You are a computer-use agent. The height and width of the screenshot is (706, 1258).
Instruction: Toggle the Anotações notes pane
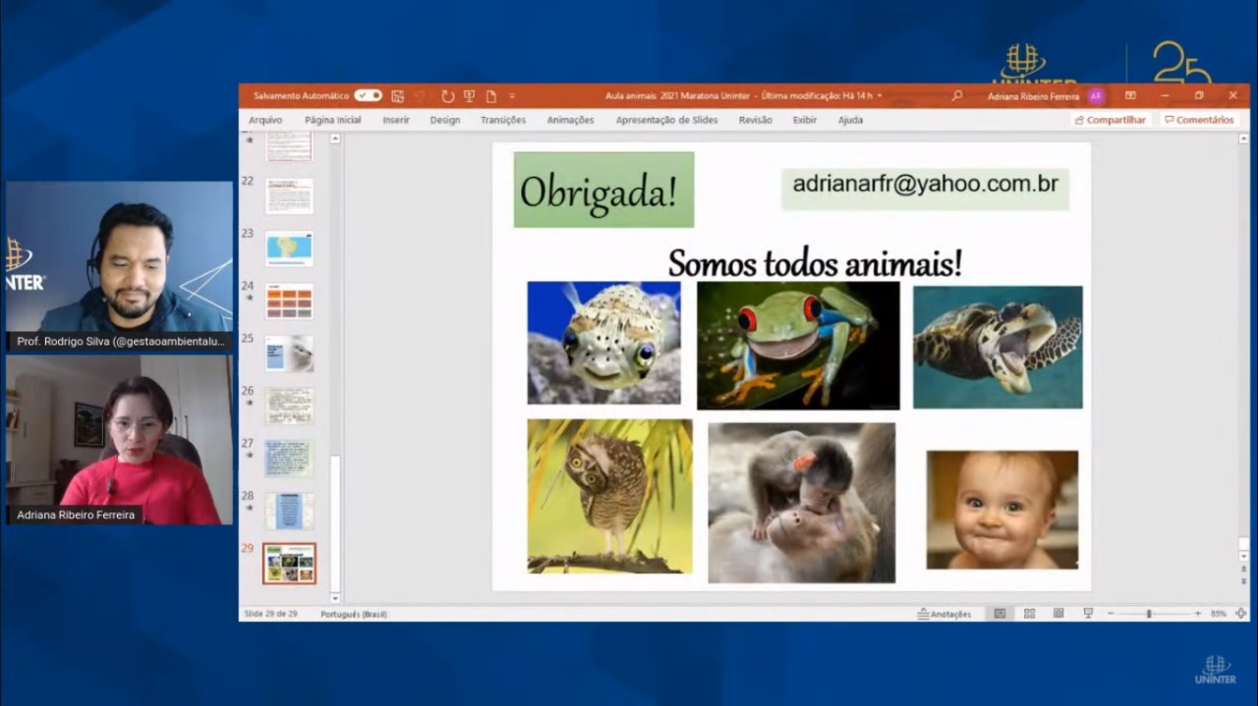pos(943,614)
